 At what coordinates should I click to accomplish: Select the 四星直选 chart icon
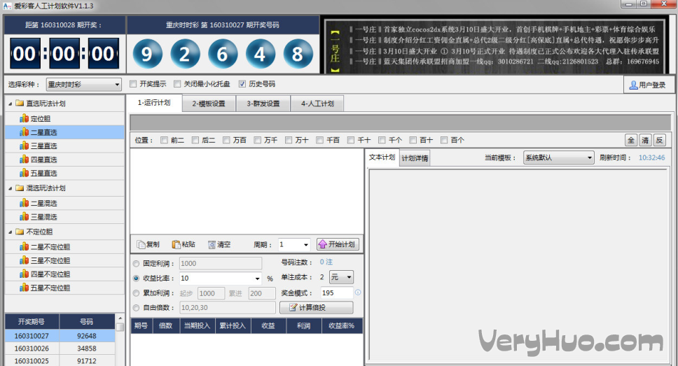pyautogui.click(x=25, y=160)
